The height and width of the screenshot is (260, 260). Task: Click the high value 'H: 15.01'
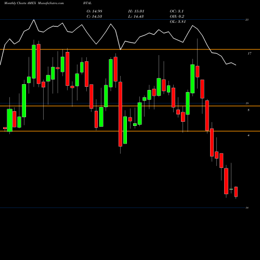pyautogui.click(x=136, y=11)
